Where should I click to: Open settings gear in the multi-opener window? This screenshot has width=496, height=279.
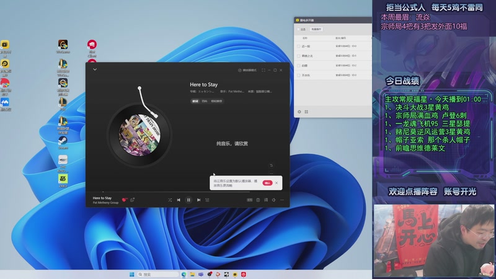[299, 112]
